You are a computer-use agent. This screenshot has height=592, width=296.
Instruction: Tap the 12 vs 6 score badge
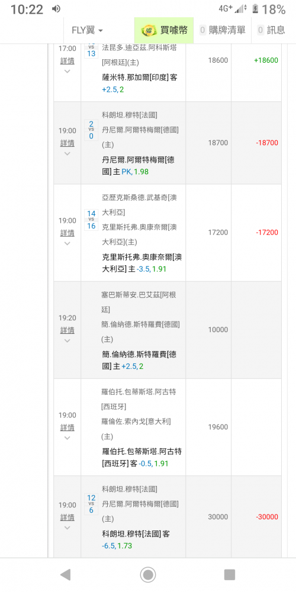[91, 504]
